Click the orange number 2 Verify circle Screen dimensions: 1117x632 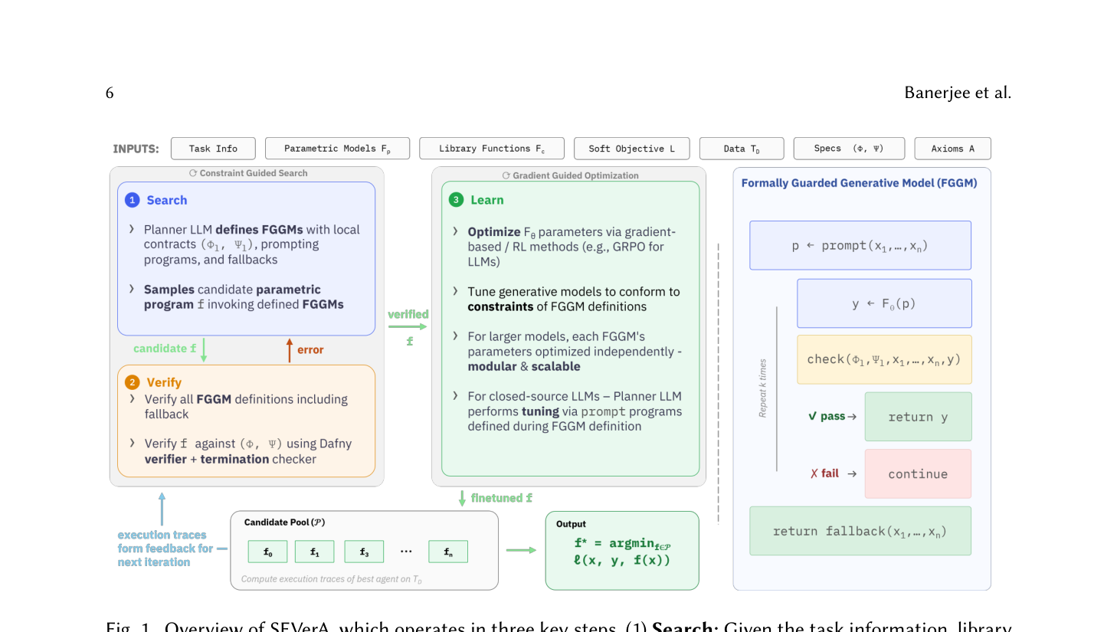tap(133, 382)
